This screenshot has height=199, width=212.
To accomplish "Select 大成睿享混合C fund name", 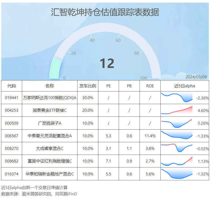I will click(50, 149).
